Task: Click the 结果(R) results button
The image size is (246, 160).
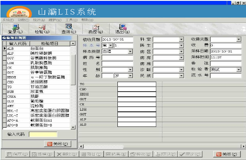Action: (116, 154)
